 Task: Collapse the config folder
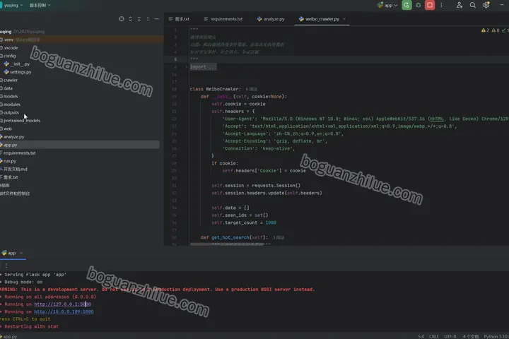8,56
